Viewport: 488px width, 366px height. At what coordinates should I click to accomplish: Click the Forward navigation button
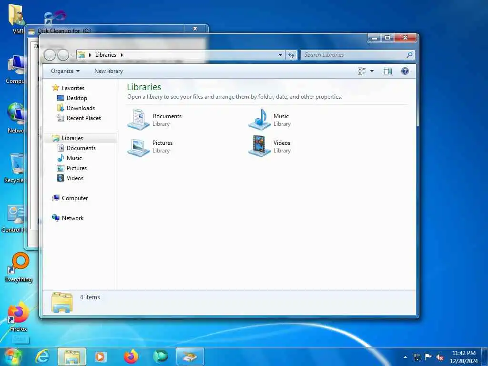pos(63,55)
